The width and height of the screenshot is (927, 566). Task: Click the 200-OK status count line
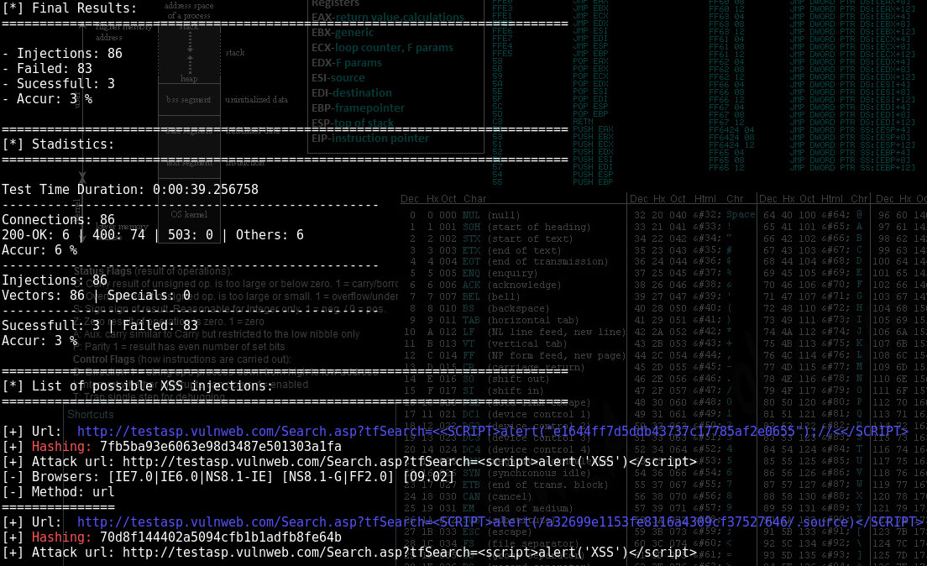tap(153, 235)
